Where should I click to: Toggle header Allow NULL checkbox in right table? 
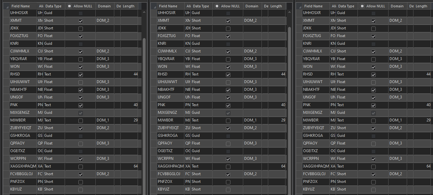pyautogui.click(x=362, y=6)
